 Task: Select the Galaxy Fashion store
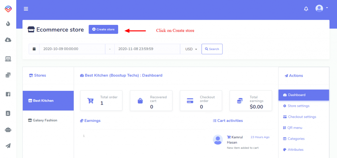48,120
